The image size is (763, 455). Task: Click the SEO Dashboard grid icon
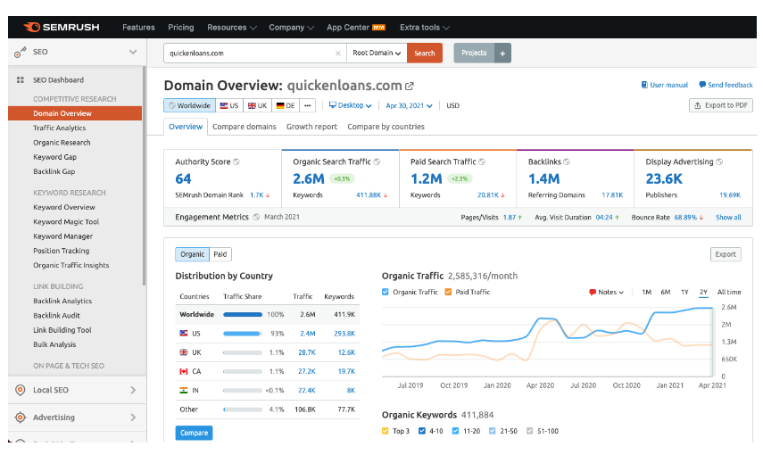click(x=20, y=79)
